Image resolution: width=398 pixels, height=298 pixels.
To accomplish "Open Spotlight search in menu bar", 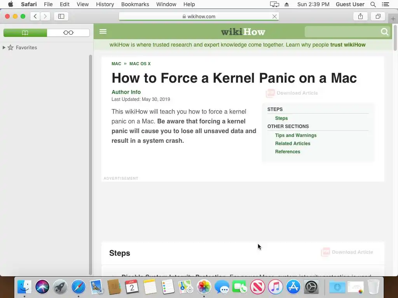I will pos(373,4).
